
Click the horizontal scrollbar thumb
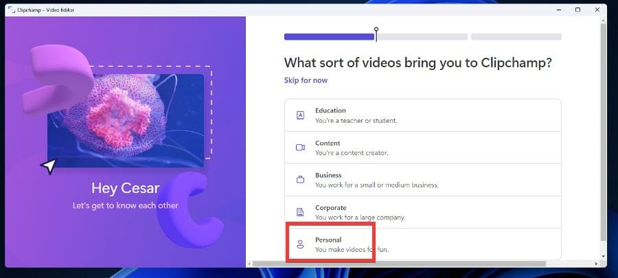point(399,264)
